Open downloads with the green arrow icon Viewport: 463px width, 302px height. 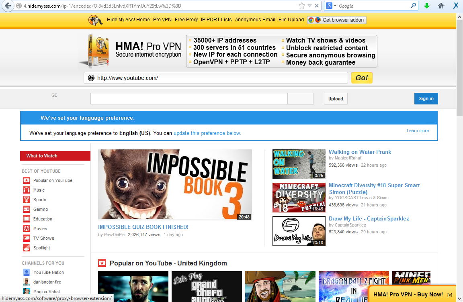[x=427, y=6]
